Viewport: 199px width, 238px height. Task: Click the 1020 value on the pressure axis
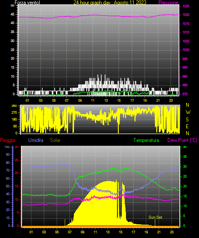pyautogui.click(x=186, y=15)
